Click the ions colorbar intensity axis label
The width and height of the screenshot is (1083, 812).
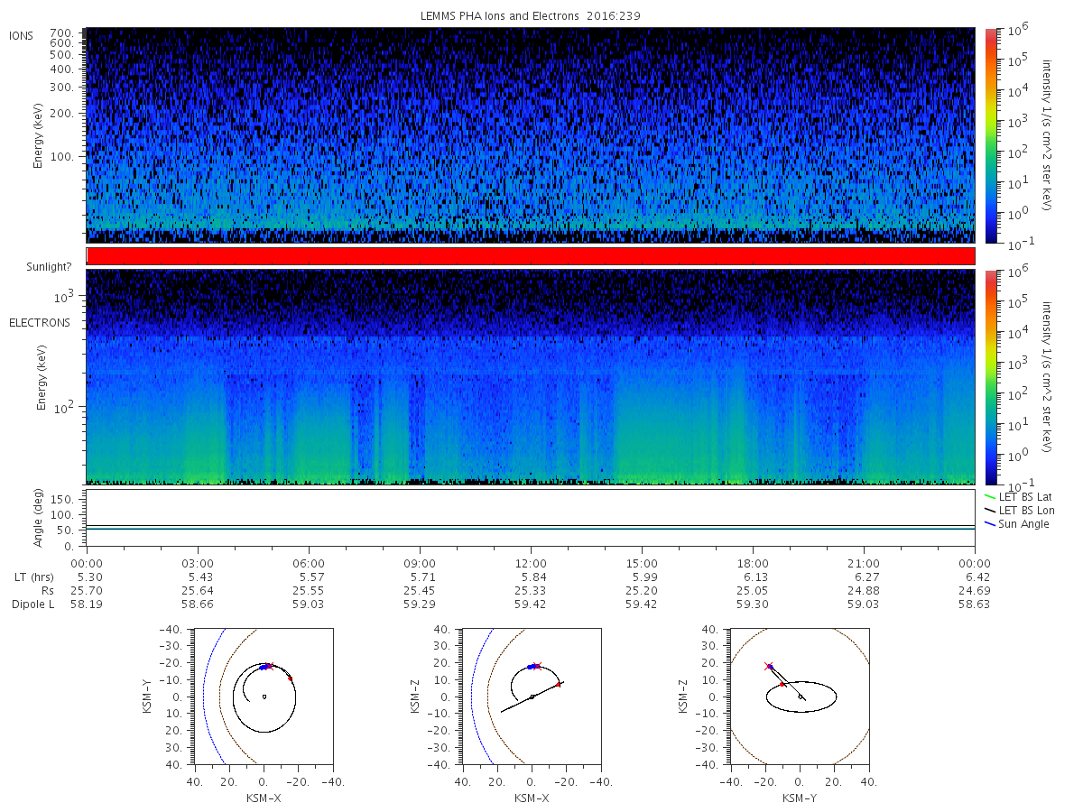[x=1047, y=135]
